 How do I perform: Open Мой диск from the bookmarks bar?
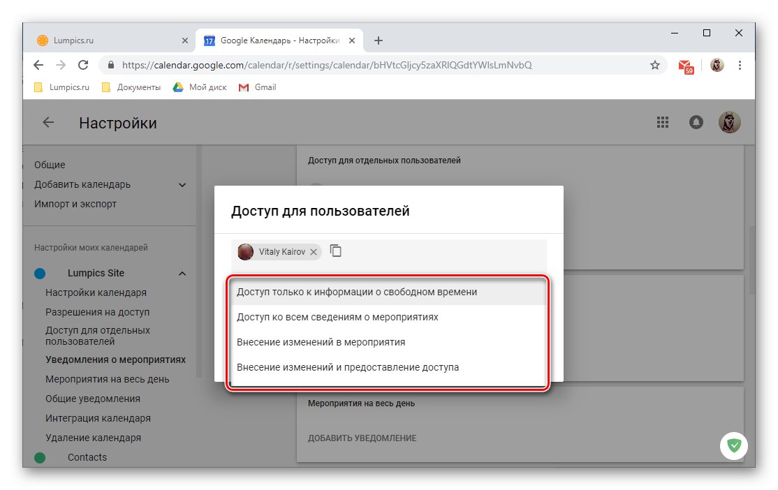(200, 87)
